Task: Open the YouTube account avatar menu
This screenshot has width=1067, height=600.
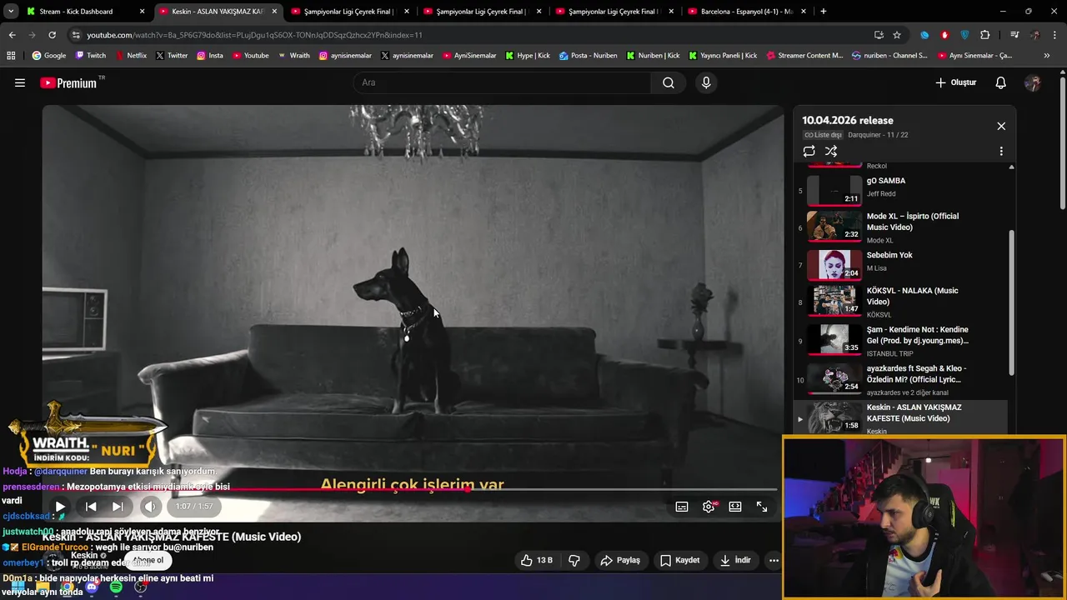Action: 1033,82
